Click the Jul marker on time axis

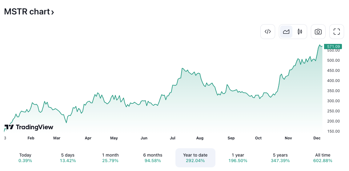pos(172,138)
